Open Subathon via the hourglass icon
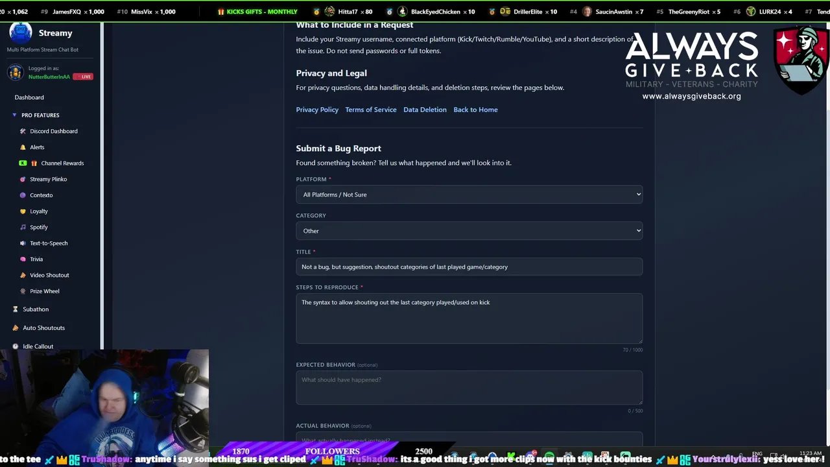The height and width of the screenshot is (467, 830). coord(16,309)
